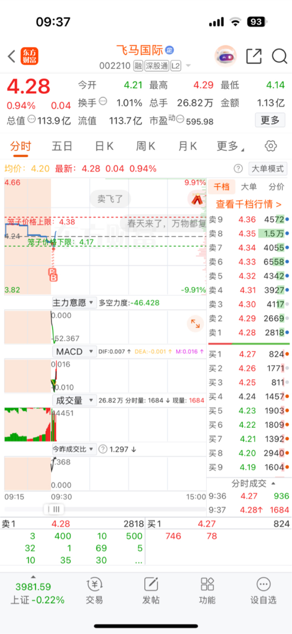The height and width of the screenshot is (634, 292).
Task: Tap the battery indicator in status bar
Action: (257, 22)
